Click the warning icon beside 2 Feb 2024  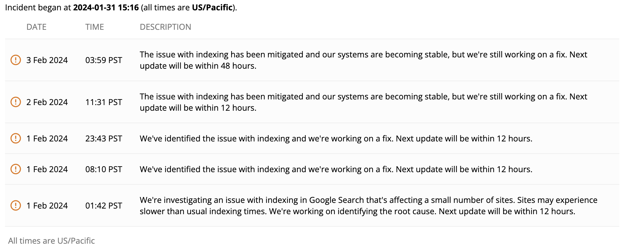pos(15,102)
